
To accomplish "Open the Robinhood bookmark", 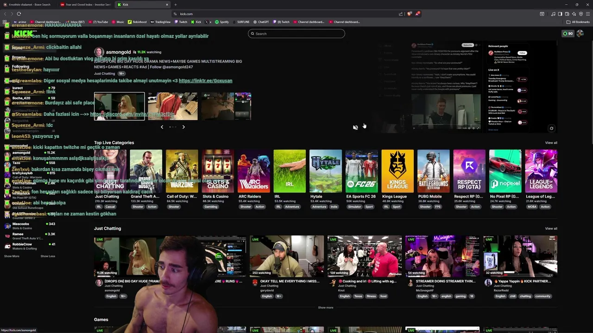I will click(137, 22).
